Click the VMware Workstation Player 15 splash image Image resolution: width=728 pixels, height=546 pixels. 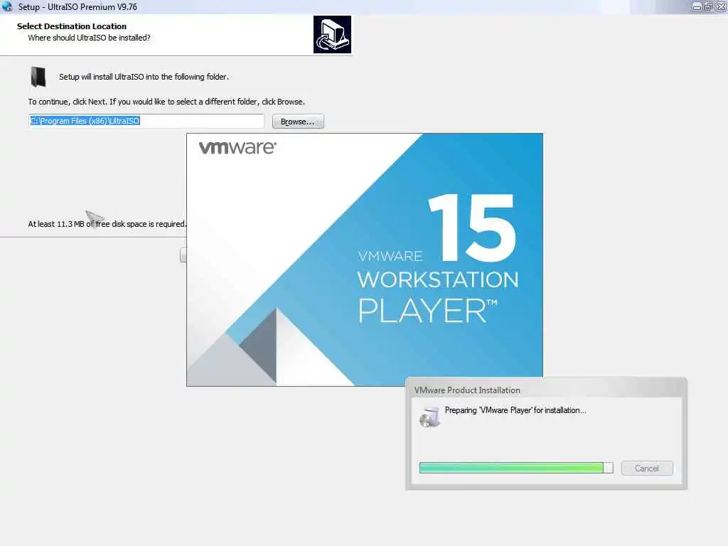(365, 259)
